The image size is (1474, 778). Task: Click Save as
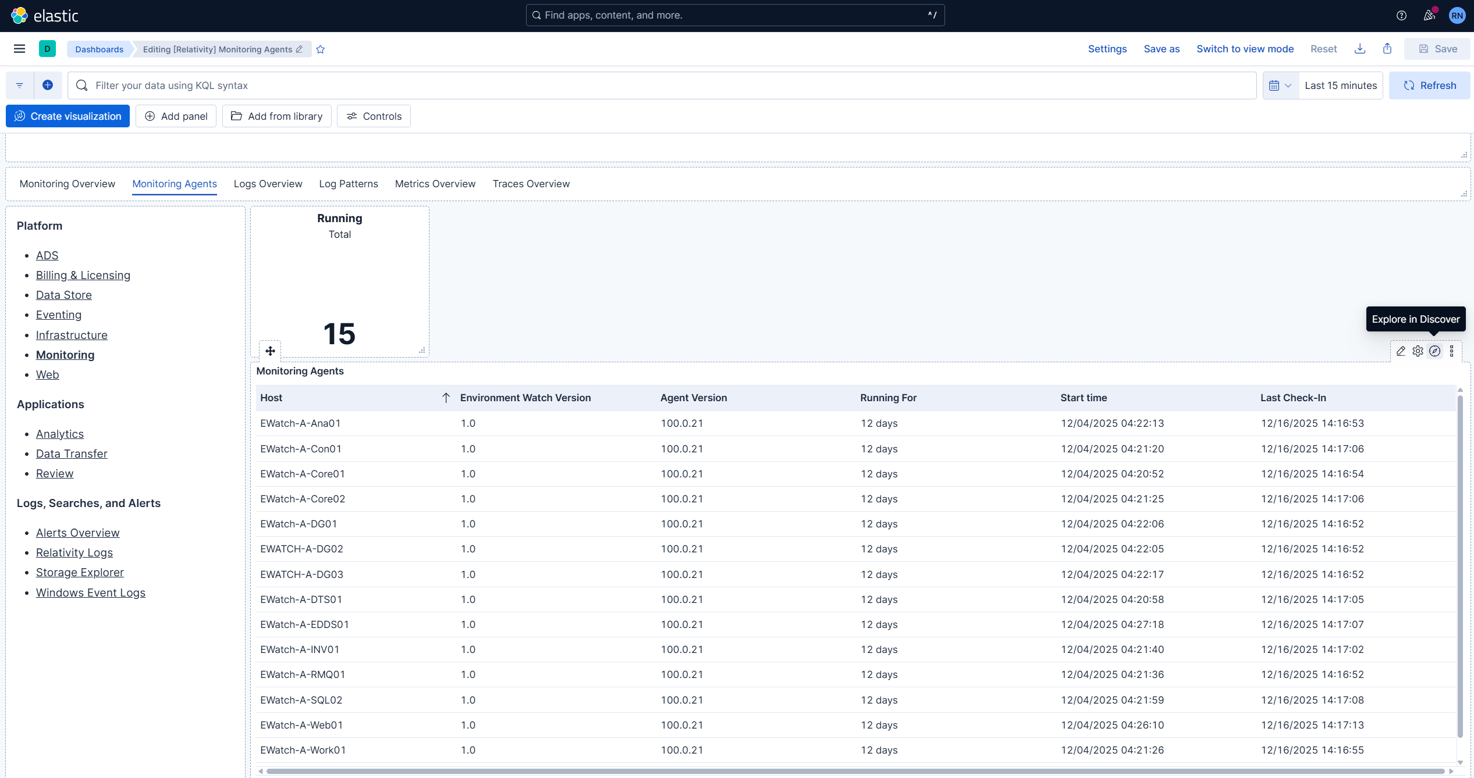coord(1162,49)
